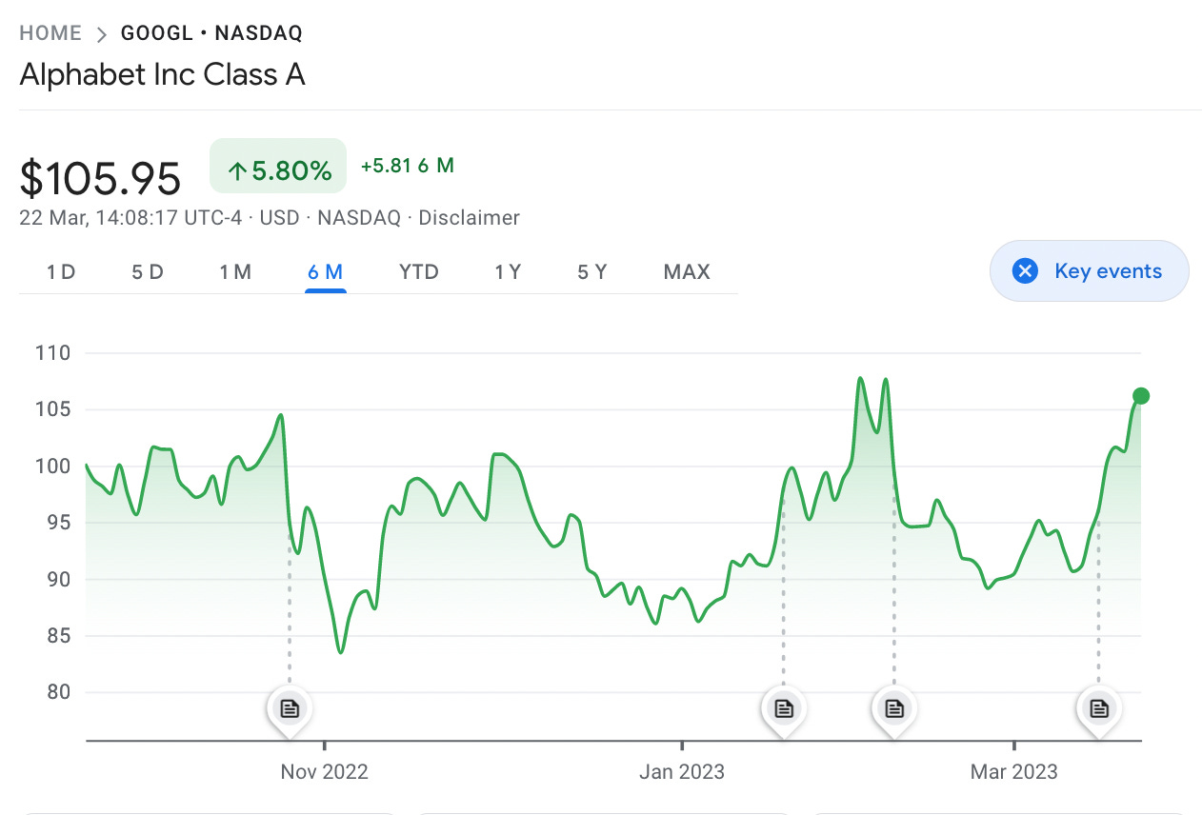Switch chart to 5Y range
Image resolution: width=1202 pixels, height=815 pixels.
pyautogui.click(x=591, y=272)
